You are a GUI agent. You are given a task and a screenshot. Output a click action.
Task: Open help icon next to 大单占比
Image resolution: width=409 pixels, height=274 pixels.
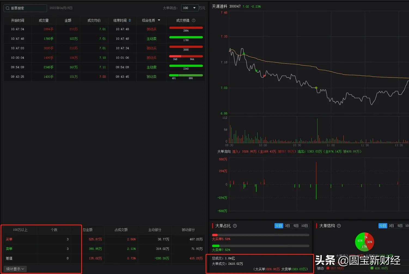click(x=235, y=226)
